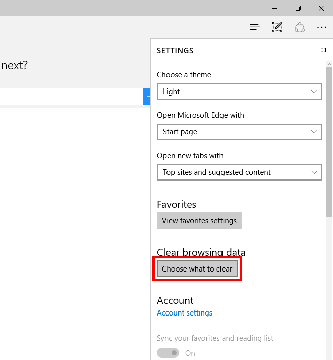The width and height of the screenshot is (333, 360).
Task: Minimize the Edge window
Action: tap(275, 8)
